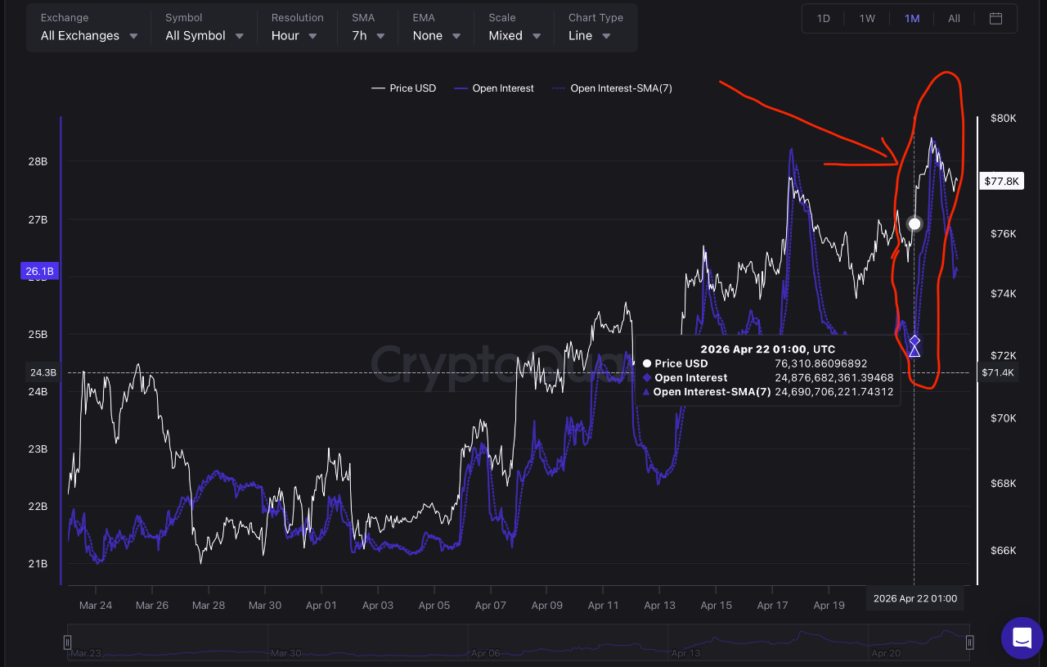
Task: Open the EMA None dropdown
Action: (x=437, y=36)
